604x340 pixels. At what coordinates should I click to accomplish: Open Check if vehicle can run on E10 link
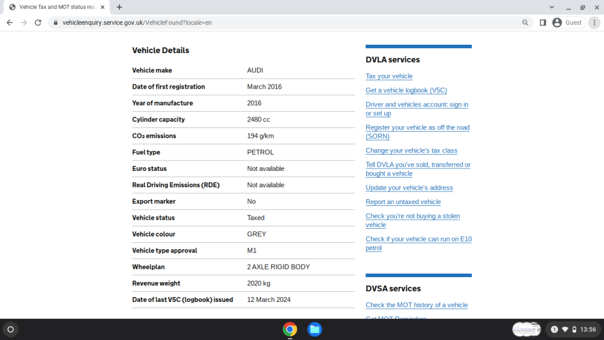point(419,243)
